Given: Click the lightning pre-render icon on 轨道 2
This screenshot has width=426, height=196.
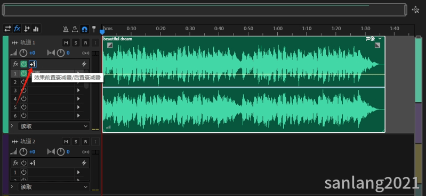Looking at the screenshot, I should [84, 163].
